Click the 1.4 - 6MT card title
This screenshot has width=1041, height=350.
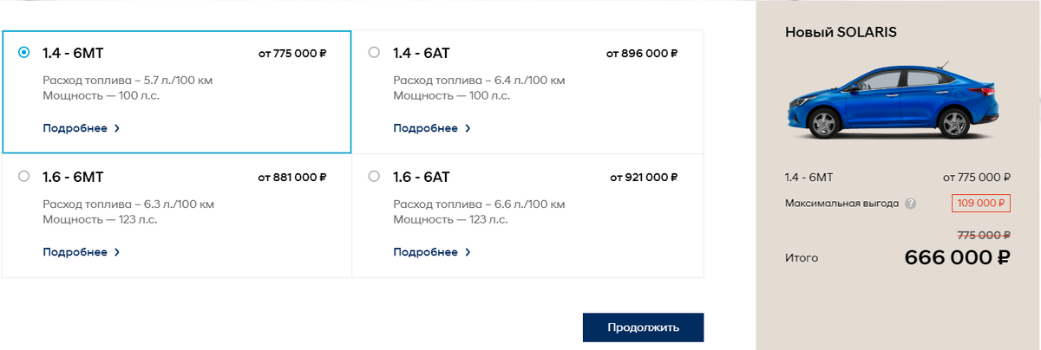[x=73, y=53]
